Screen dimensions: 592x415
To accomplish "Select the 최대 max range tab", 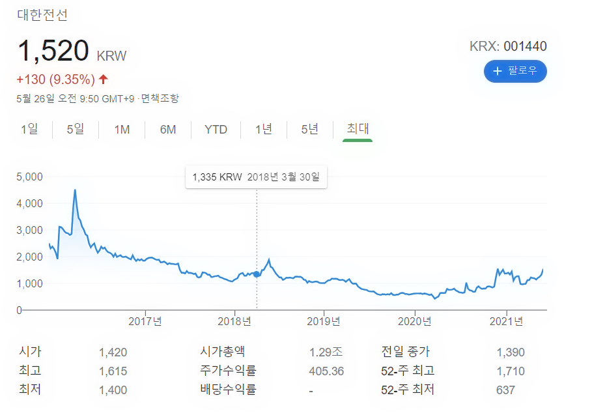I will click(x=358, y=129).
